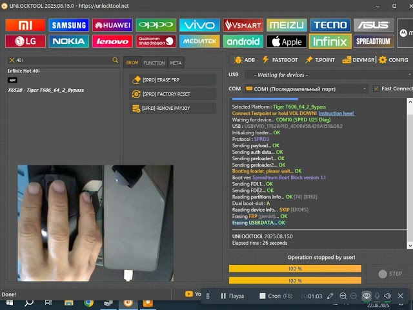This screenshot has height=310, width=413.
Task: Toggle the recorder microphone
Action: [377, 296]
